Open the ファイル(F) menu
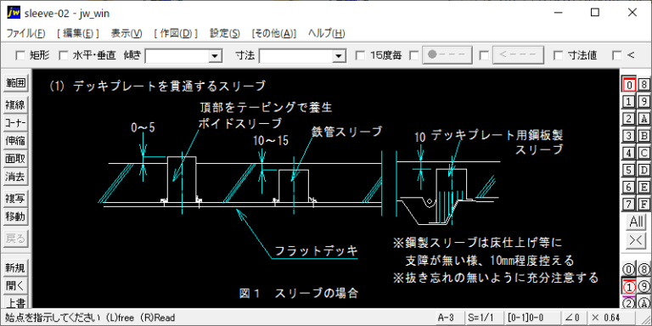Image resolution: width=652 pixels, height=326 pixels. click(26, 34)
